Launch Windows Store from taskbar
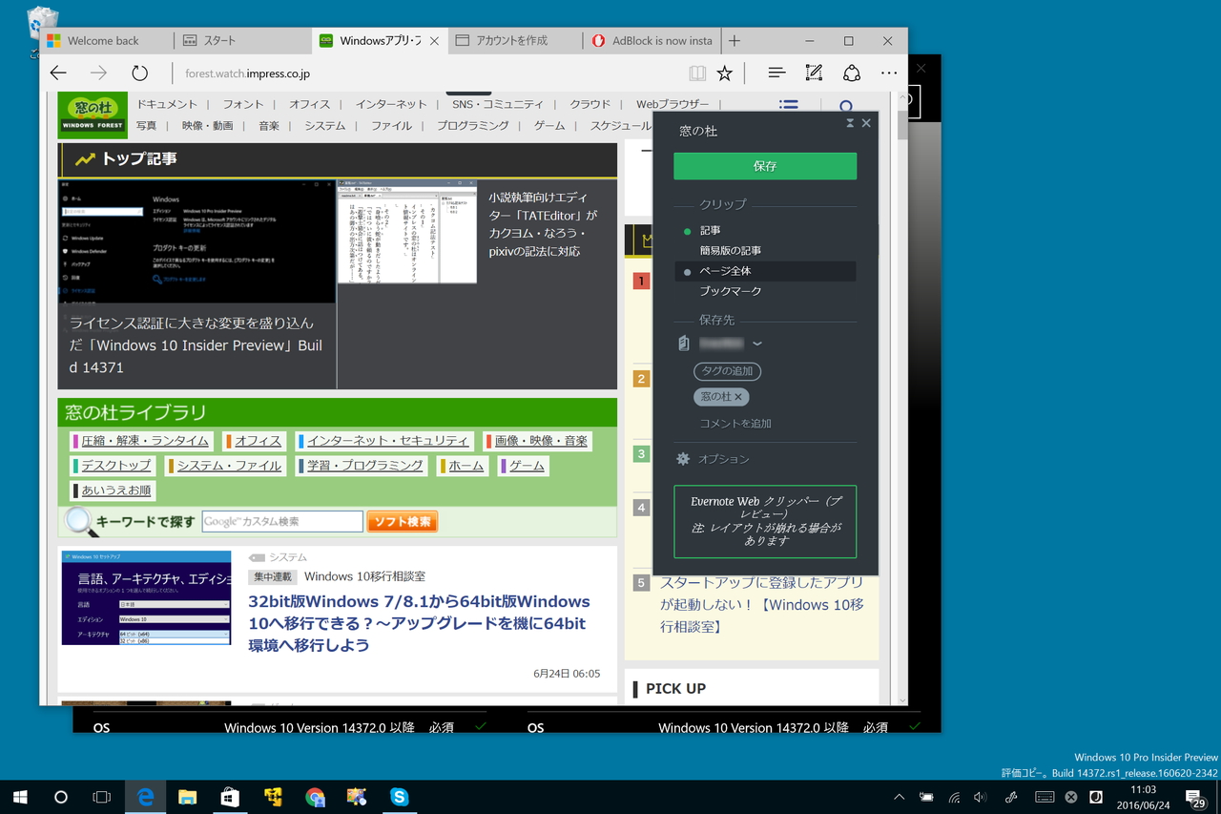The width and height of the screenshot is (1221, 814). pyautogui.click(x=230, y=797)
